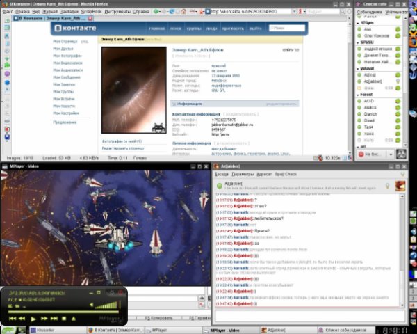Stop playback in MPlayer control panel

tap(64, 318)
